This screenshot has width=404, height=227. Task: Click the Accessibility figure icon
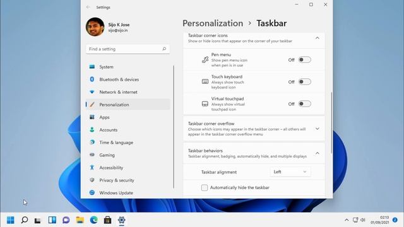[x=92, y=167]
